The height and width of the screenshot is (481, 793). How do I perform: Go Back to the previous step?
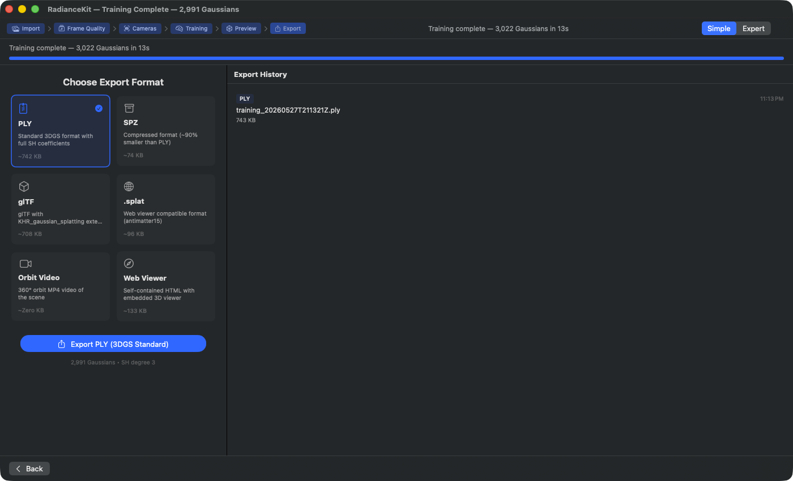(x=29, y=469)
